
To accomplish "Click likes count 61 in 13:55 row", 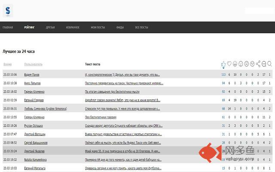I will click(223, 117).
